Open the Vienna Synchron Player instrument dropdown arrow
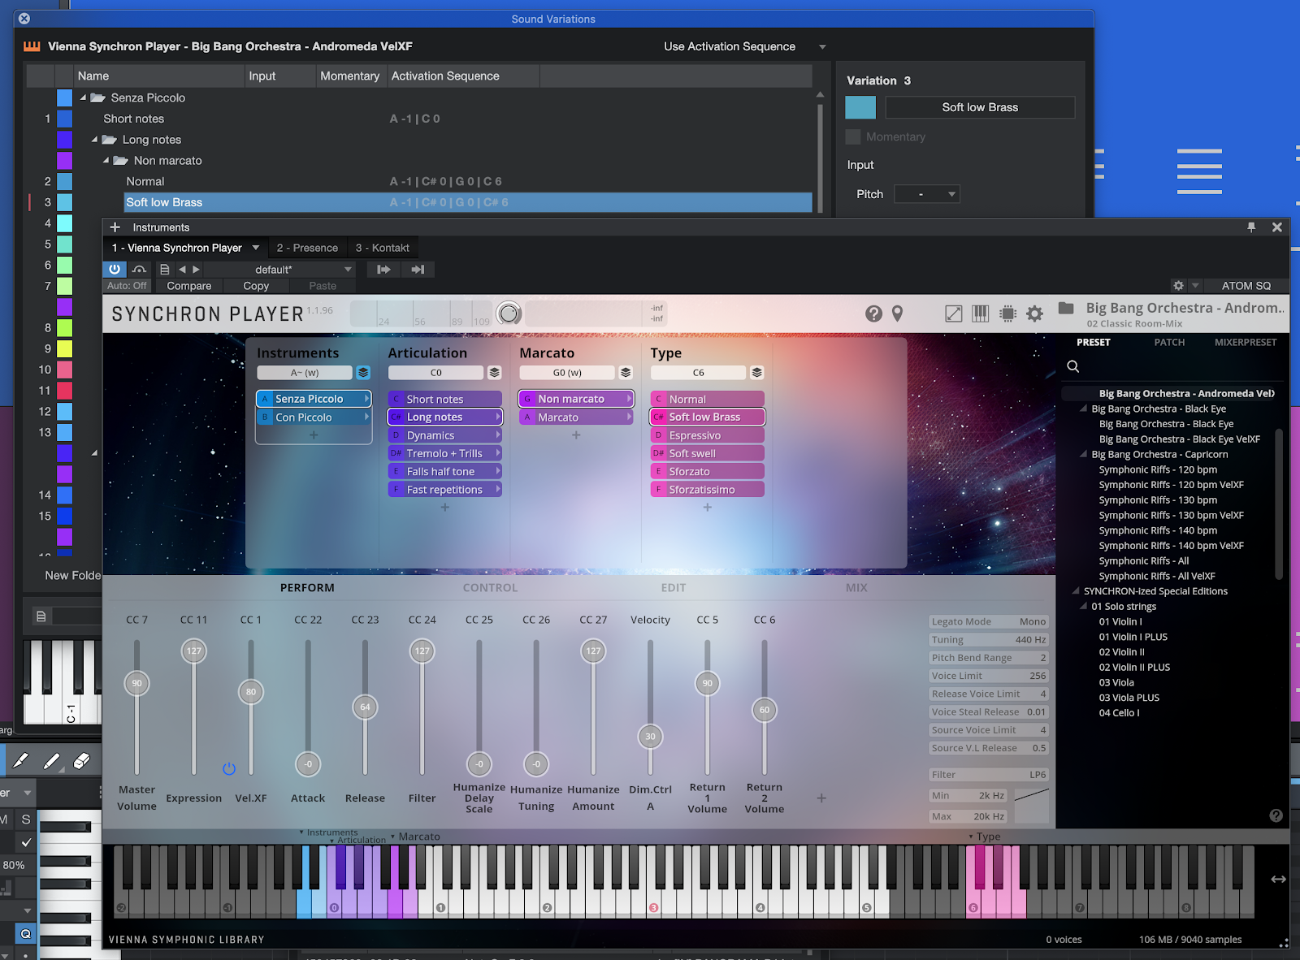This screenshot has height=960, width=1300. [x=256, y=248]
